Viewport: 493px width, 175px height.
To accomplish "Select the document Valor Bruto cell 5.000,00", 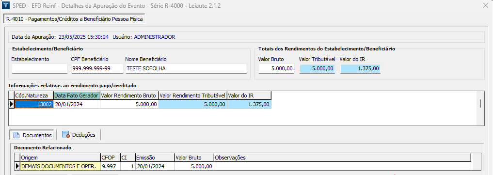I will (194, 166).
